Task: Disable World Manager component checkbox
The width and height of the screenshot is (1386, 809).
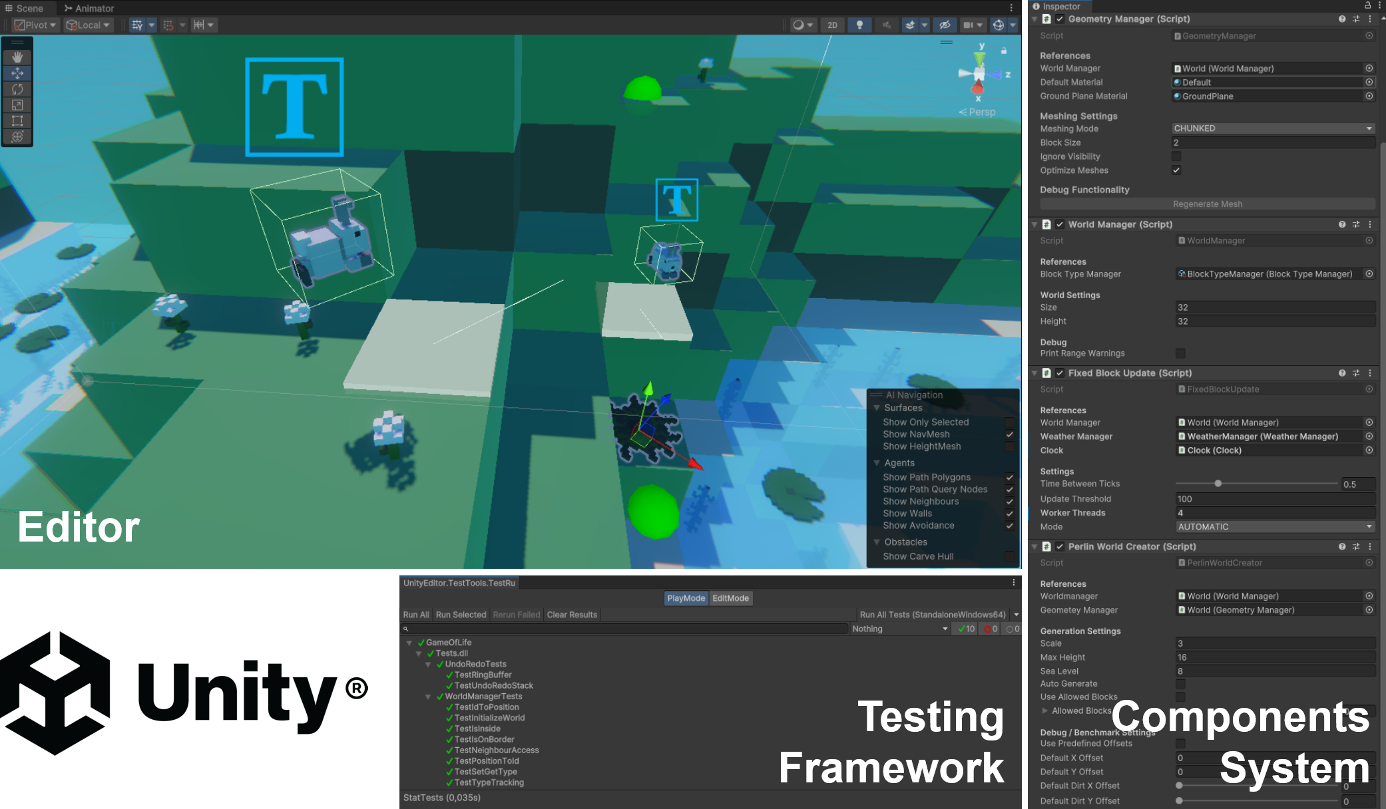Action: tap(1060, 225)
